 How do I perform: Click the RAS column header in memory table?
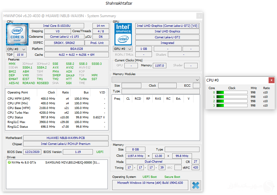pos(158,99)
